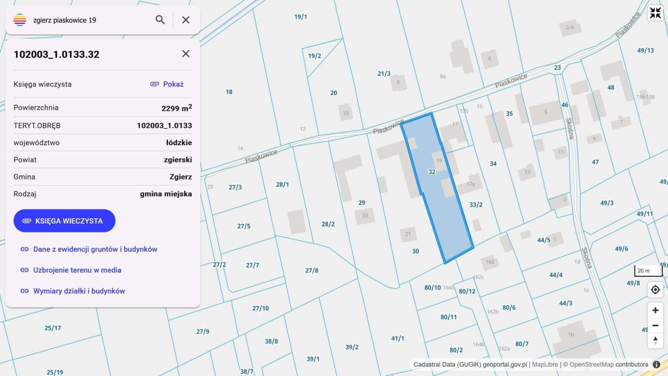668x376 pixels.
Task: Select parcel 30 on the map
Action: (x=415, y=251)
